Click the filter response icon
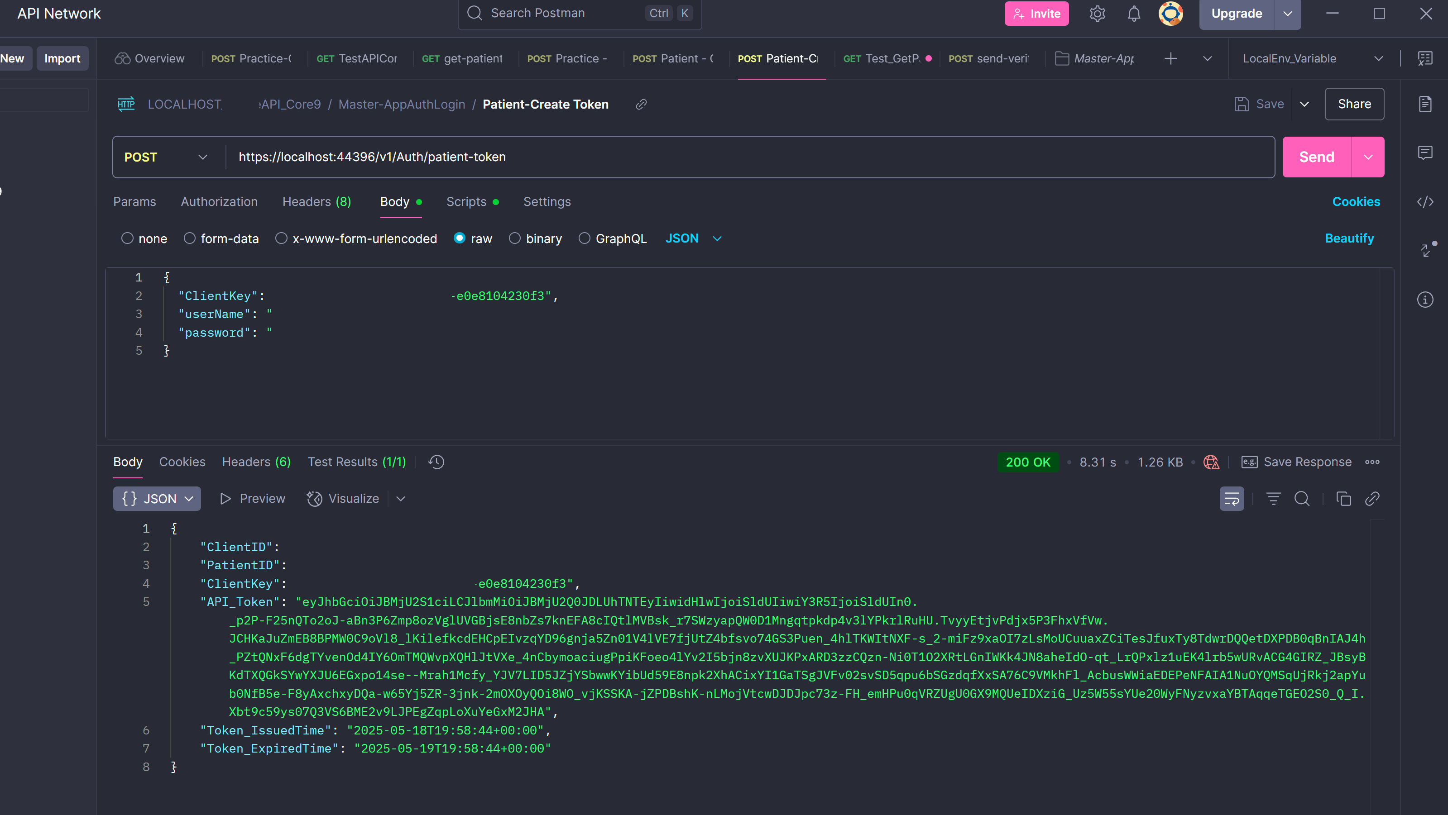 pyautogui.click(x=1273, y=499)
